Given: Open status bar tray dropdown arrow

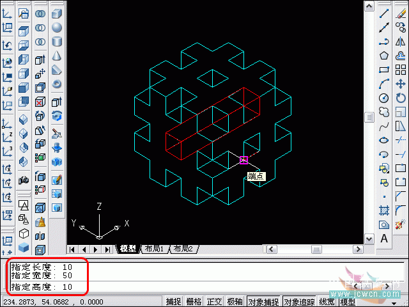Looking at the screenshot, I should coord(394,303).
